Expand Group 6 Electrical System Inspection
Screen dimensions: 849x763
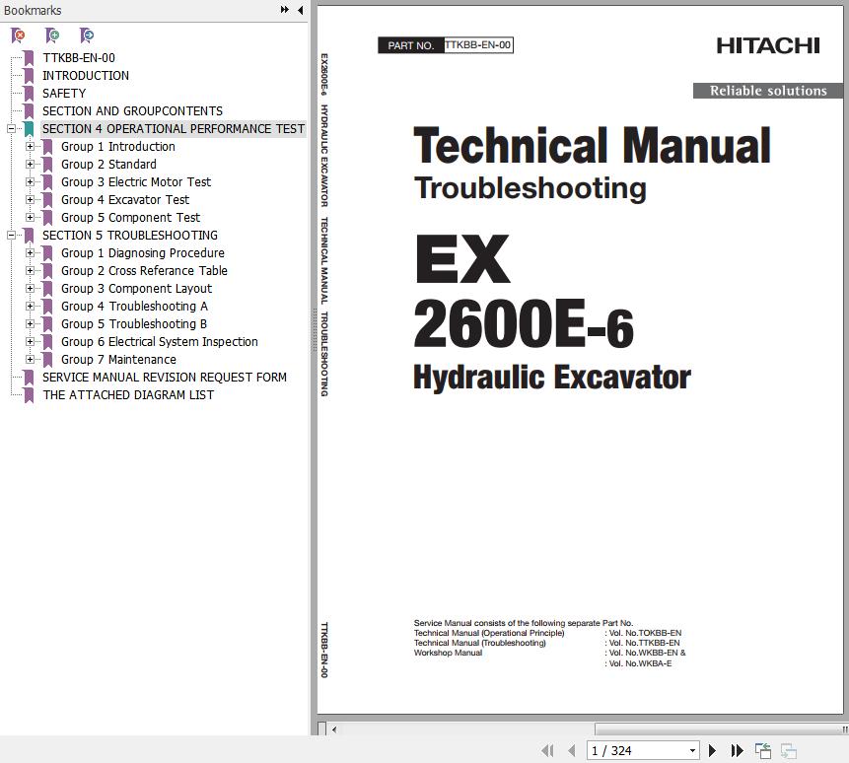30,342
